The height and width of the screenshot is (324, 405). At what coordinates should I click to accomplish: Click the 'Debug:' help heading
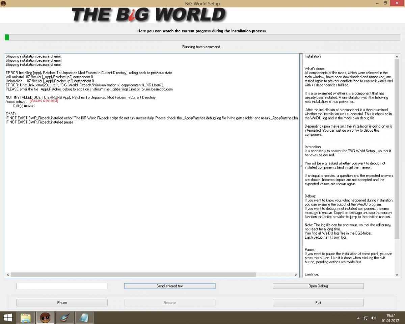pos(310,196)
